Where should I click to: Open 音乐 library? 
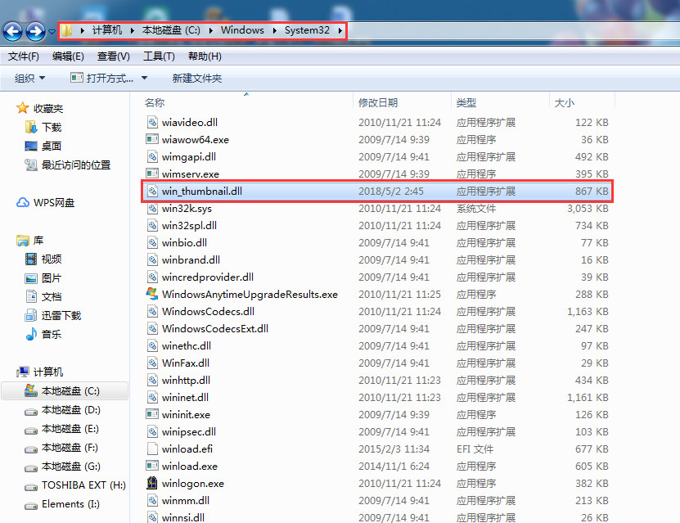pos(43,335)
